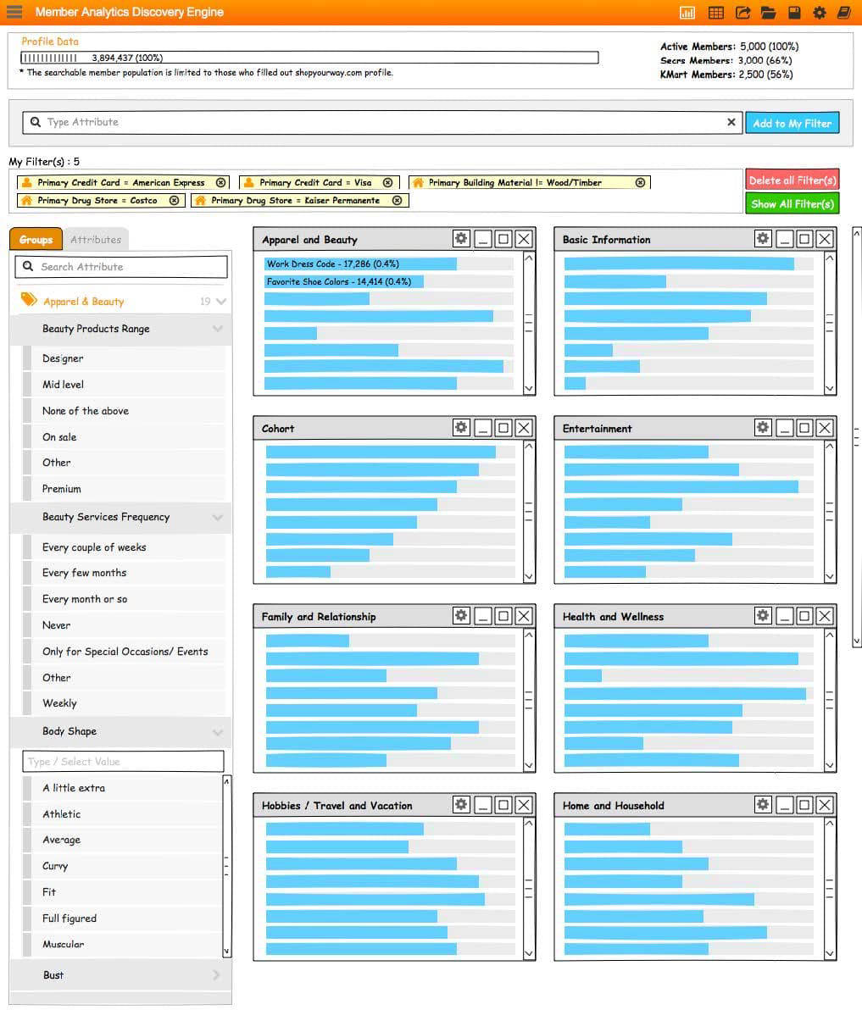Collapse the Beauty Services Frequency section
The width and height of the screenshot is (862, 1010).
(x=218, y=518)
